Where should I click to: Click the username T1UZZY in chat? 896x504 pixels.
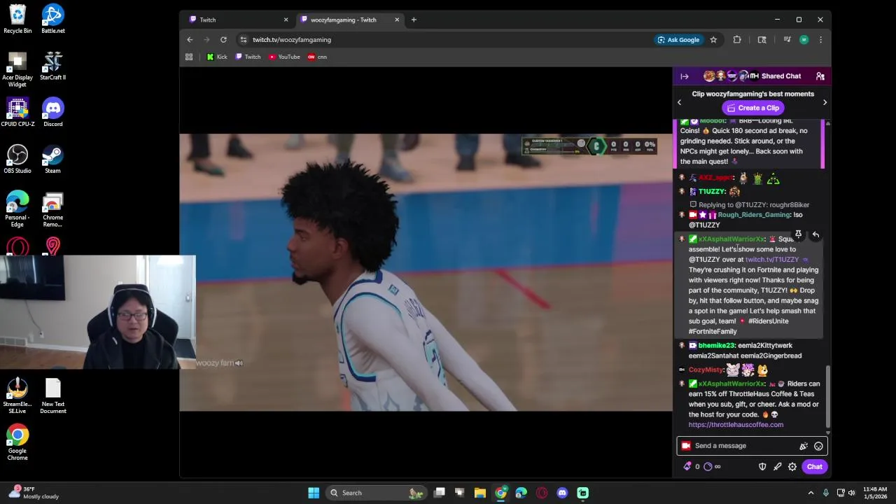click(711, 192)
